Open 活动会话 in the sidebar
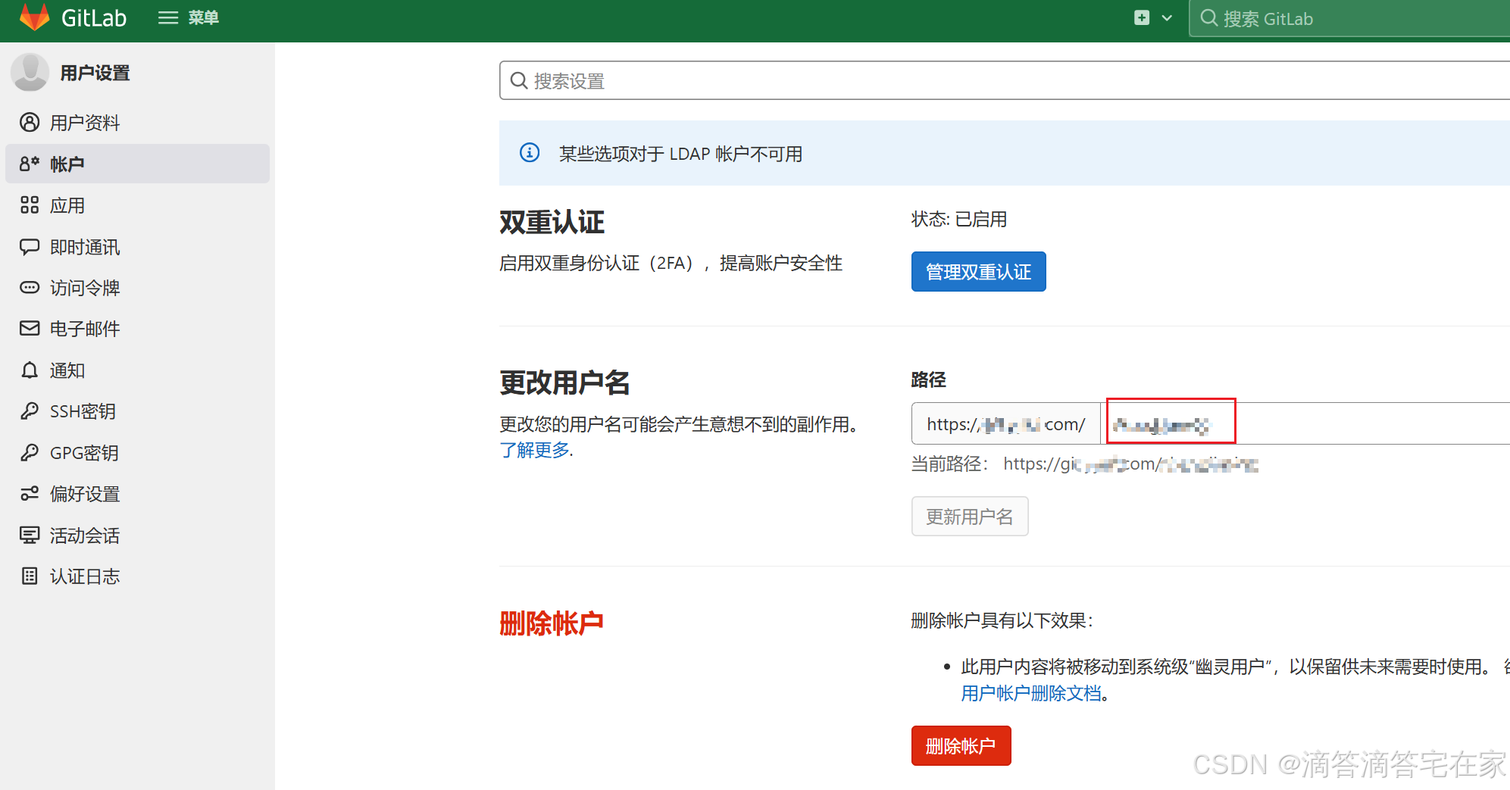 84,536
